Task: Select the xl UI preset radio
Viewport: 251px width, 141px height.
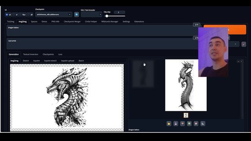Action: (x=15, y=15)
